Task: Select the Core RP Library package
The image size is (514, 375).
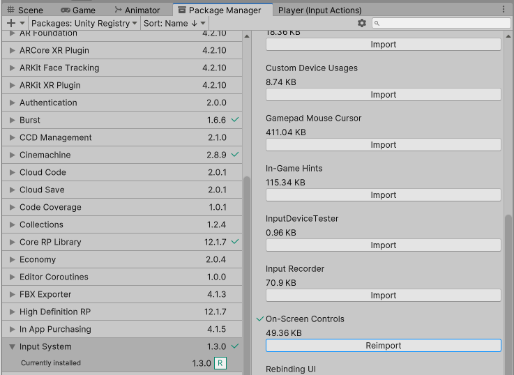Action: coord(122,242)
